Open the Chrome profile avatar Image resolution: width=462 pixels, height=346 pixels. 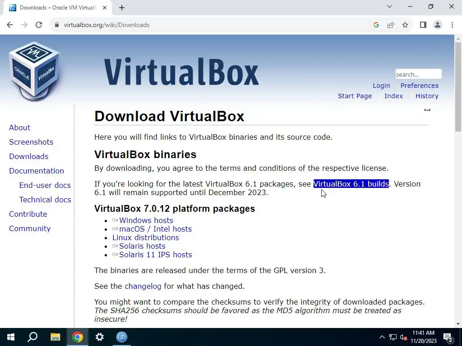(x=438, y=25)
